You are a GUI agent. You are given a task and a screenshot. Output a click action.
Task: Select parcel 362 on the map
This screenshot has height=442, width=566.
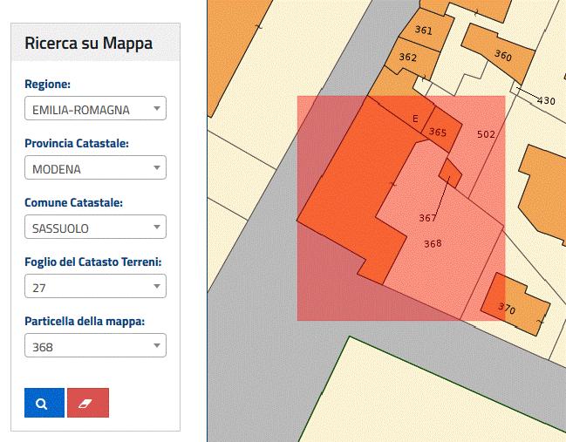407,58
